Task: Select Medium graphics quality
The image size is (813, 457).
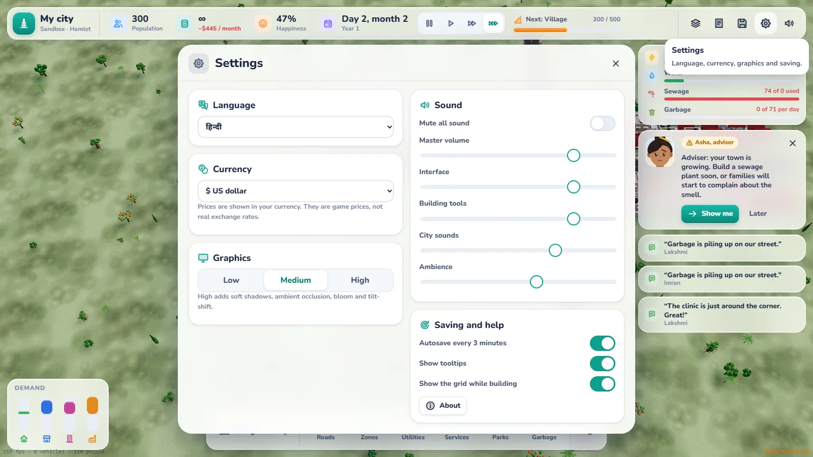Action: pyautogui.click(x=296, y=280)
